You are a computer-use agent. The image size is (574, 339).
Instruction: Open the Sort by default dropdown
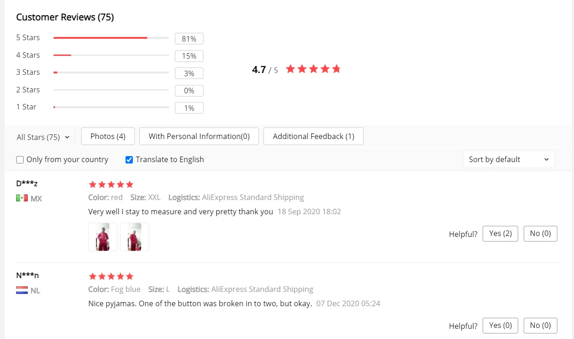coord(508,159)
